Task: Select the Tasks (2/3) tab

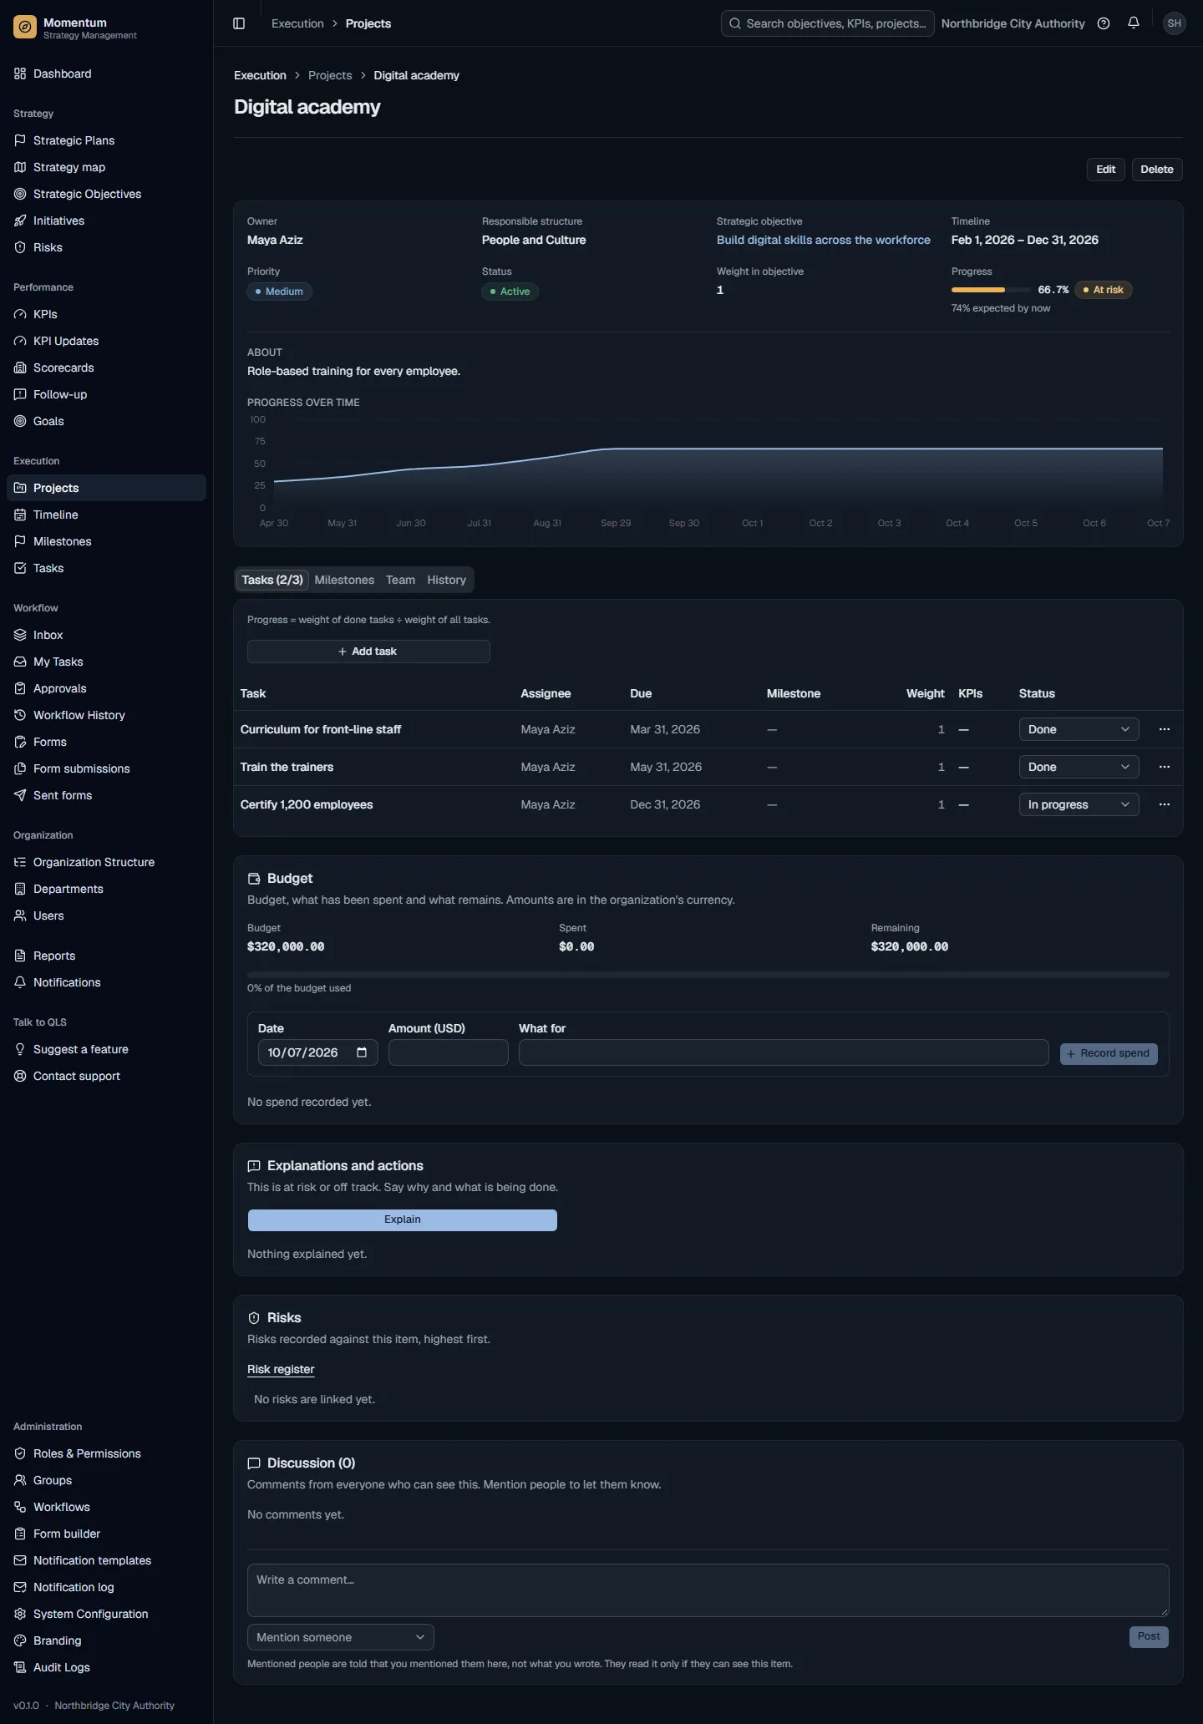Action: click(272, 580)
